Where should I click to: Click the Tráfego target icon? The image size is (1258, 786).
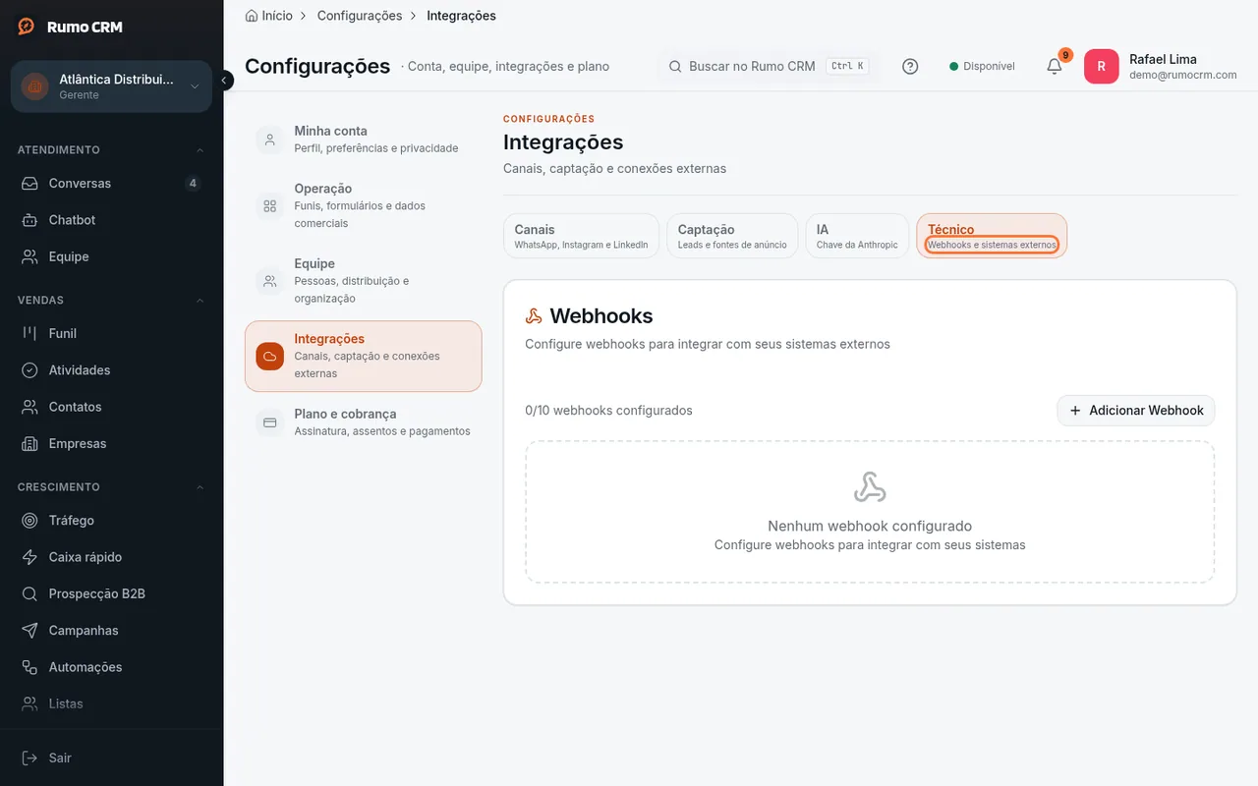30,521
